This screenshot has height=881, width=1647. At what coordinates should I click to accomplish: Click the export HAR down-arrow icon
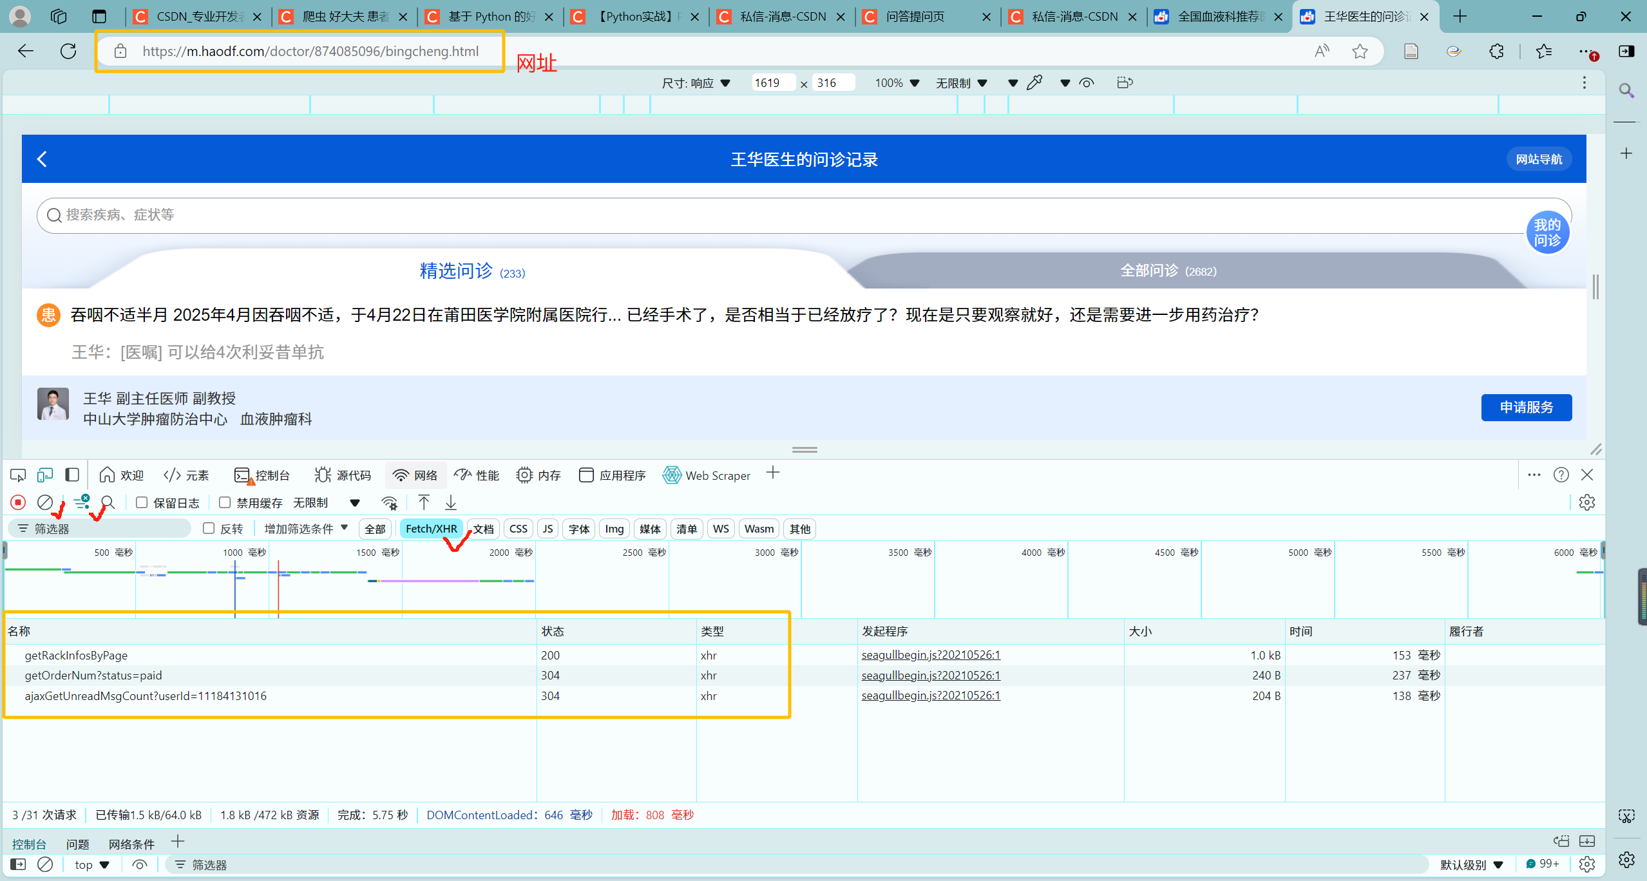pos(451,502)
